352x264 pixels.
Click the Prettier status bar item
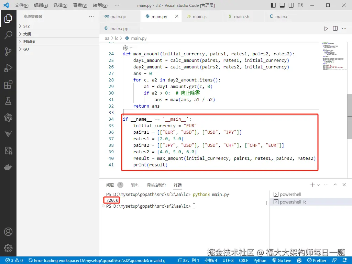[x=317, y=261]
